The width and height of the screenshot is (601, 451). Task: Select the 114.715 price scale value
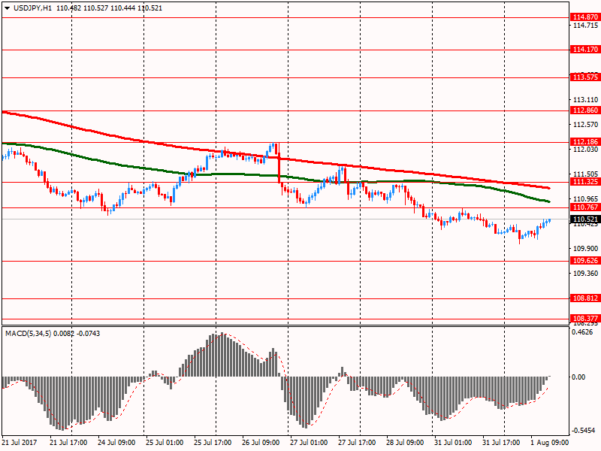pyautogui.click(x=585, y=26)
